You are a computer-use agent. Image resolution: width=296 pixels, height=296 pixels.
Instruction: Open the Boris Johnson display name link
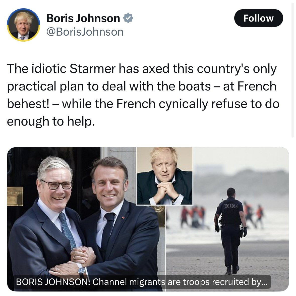coord(83,18)
